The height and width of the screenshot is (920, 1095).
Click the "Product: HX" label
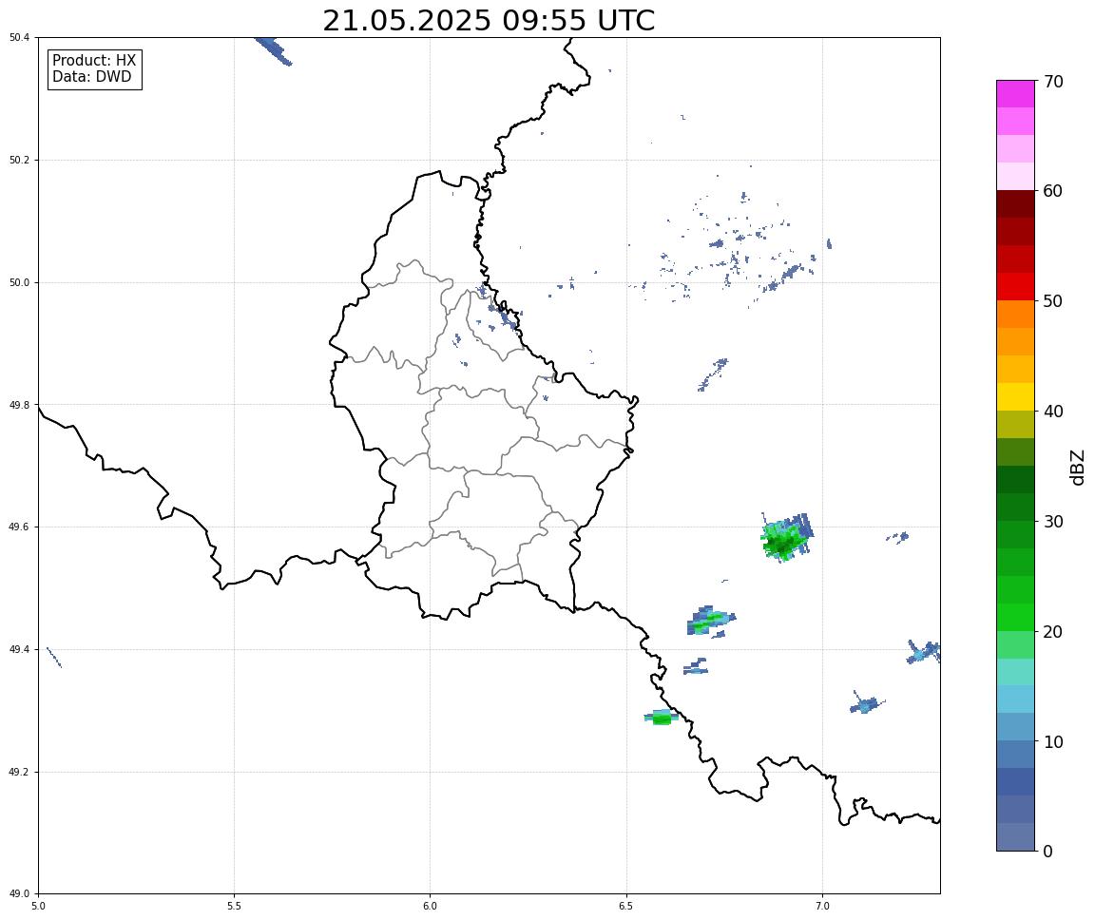[94, 61]
